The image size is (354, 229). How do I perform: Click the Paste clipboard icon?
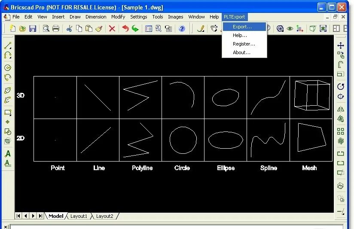click(89, 29)
